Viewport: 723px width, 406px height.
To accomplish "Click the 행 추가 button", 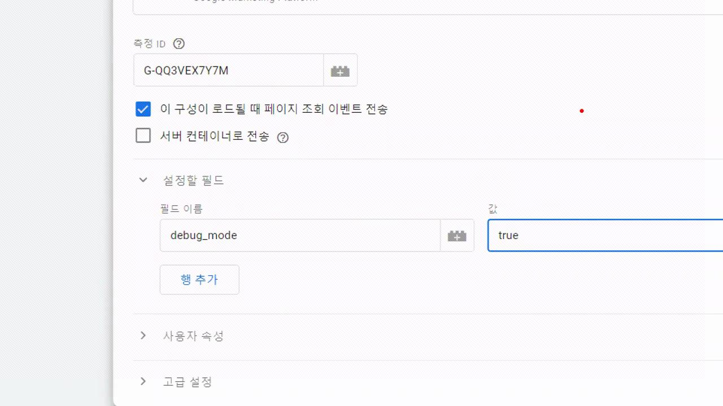I will 199,280.
